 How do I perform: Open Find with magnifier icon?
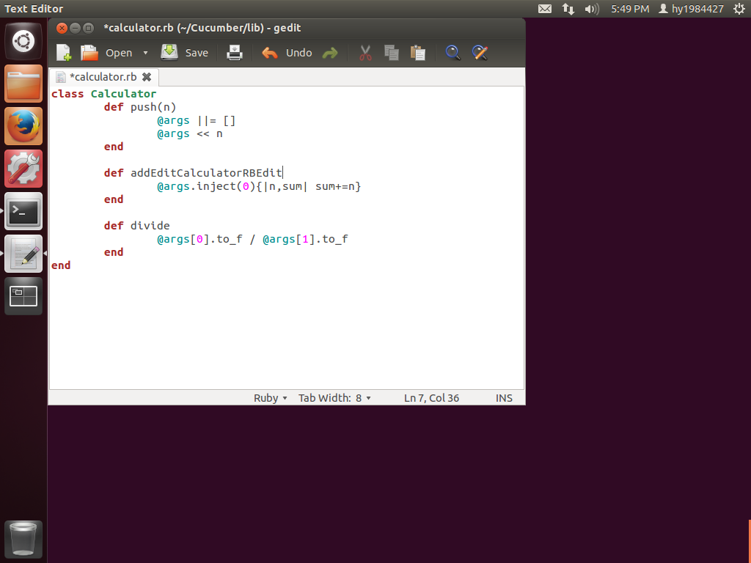click(x=453, y=53)
